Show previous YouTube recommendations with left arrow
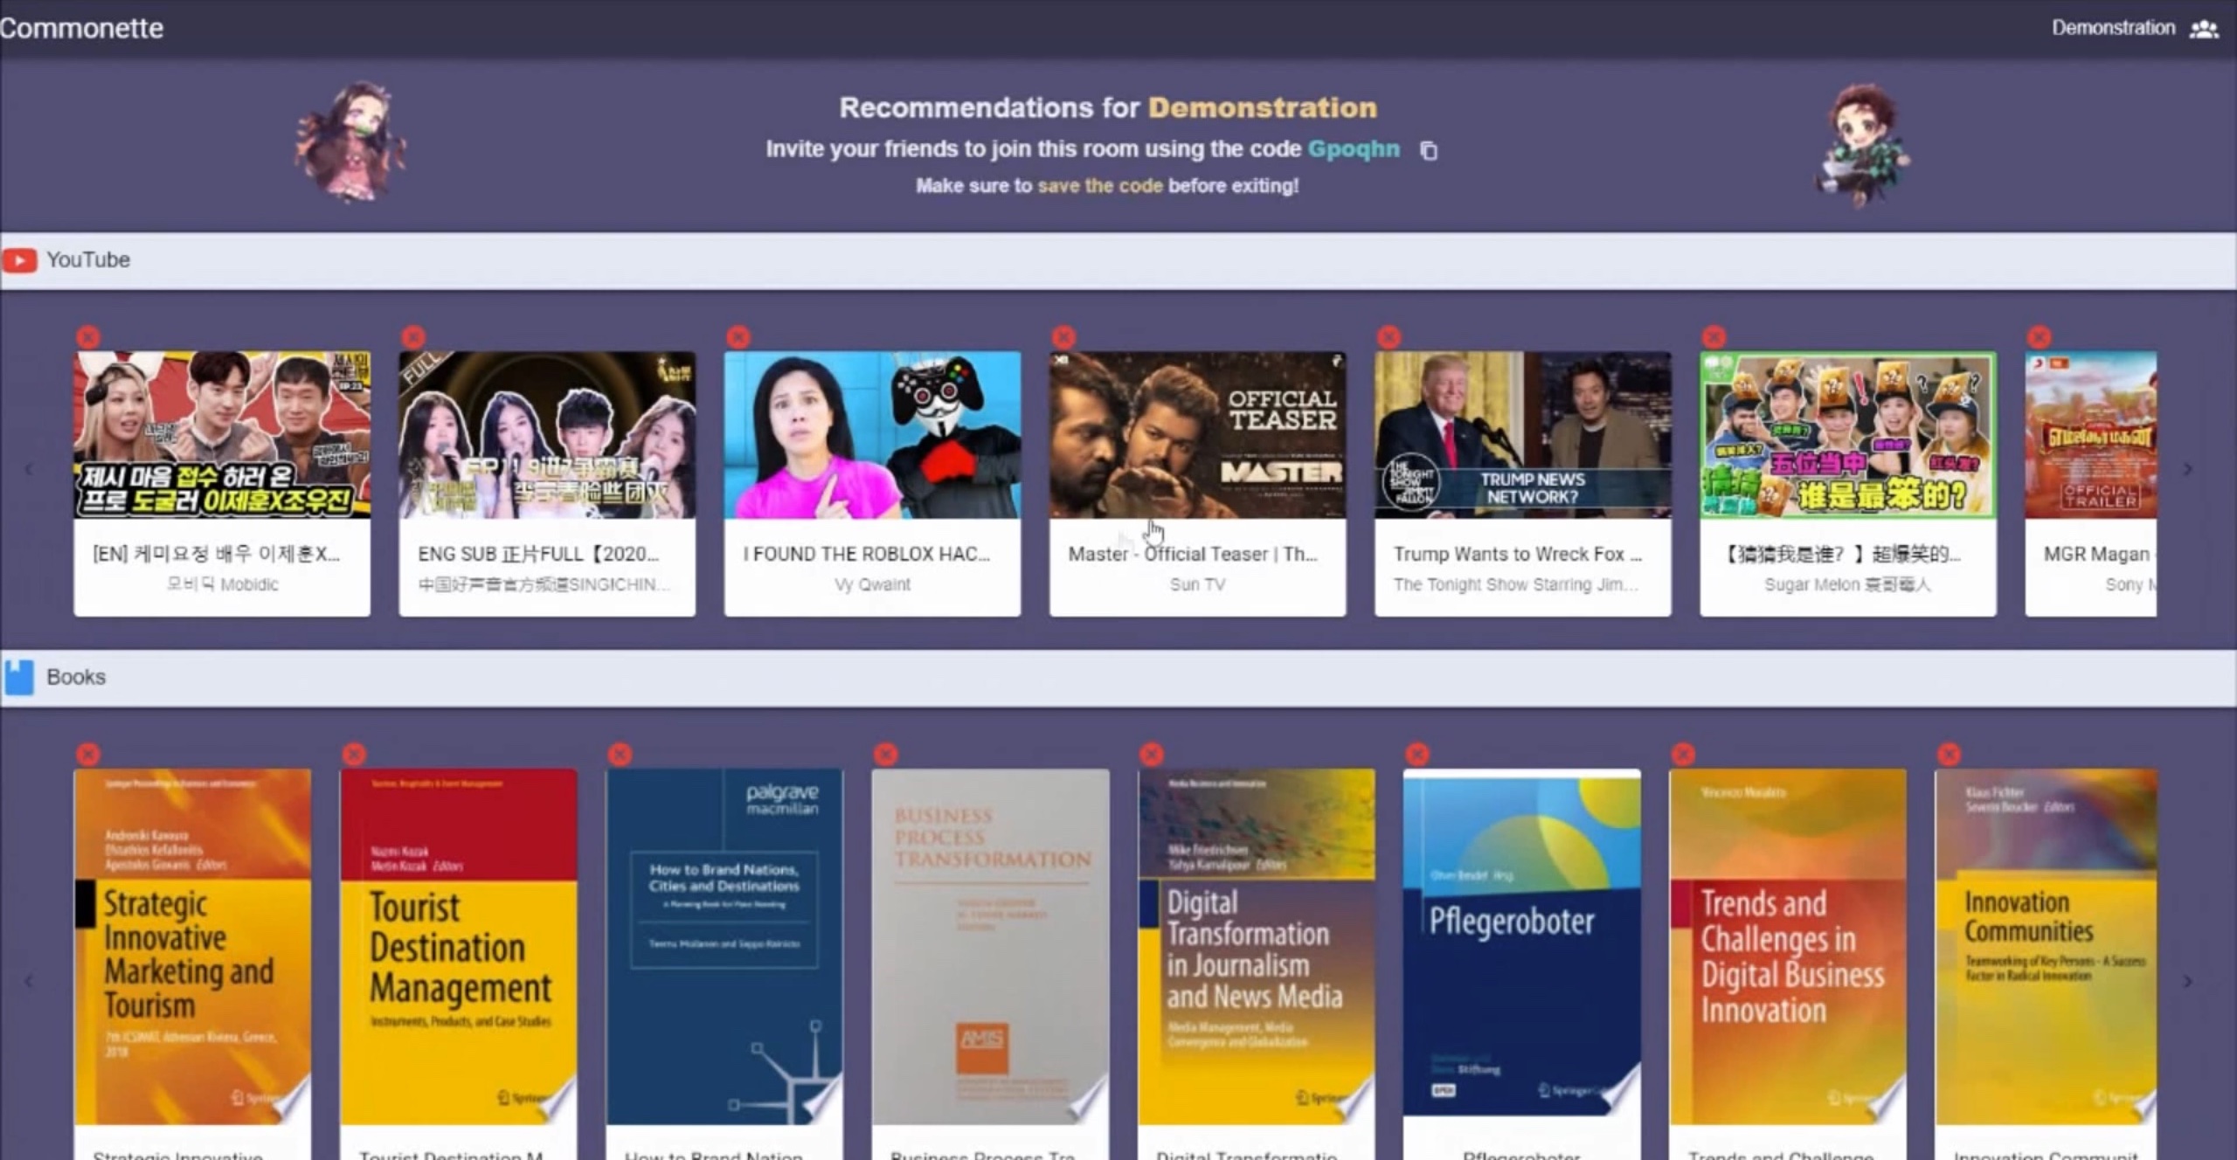This screenshot has width=2237, height=1160. tap(29, 470)
